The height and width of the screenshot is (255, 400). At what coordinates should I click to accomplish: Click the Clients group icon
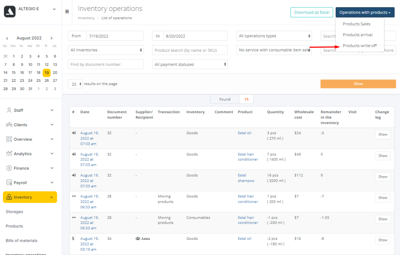pyautogui.click(x=9, y=124)
